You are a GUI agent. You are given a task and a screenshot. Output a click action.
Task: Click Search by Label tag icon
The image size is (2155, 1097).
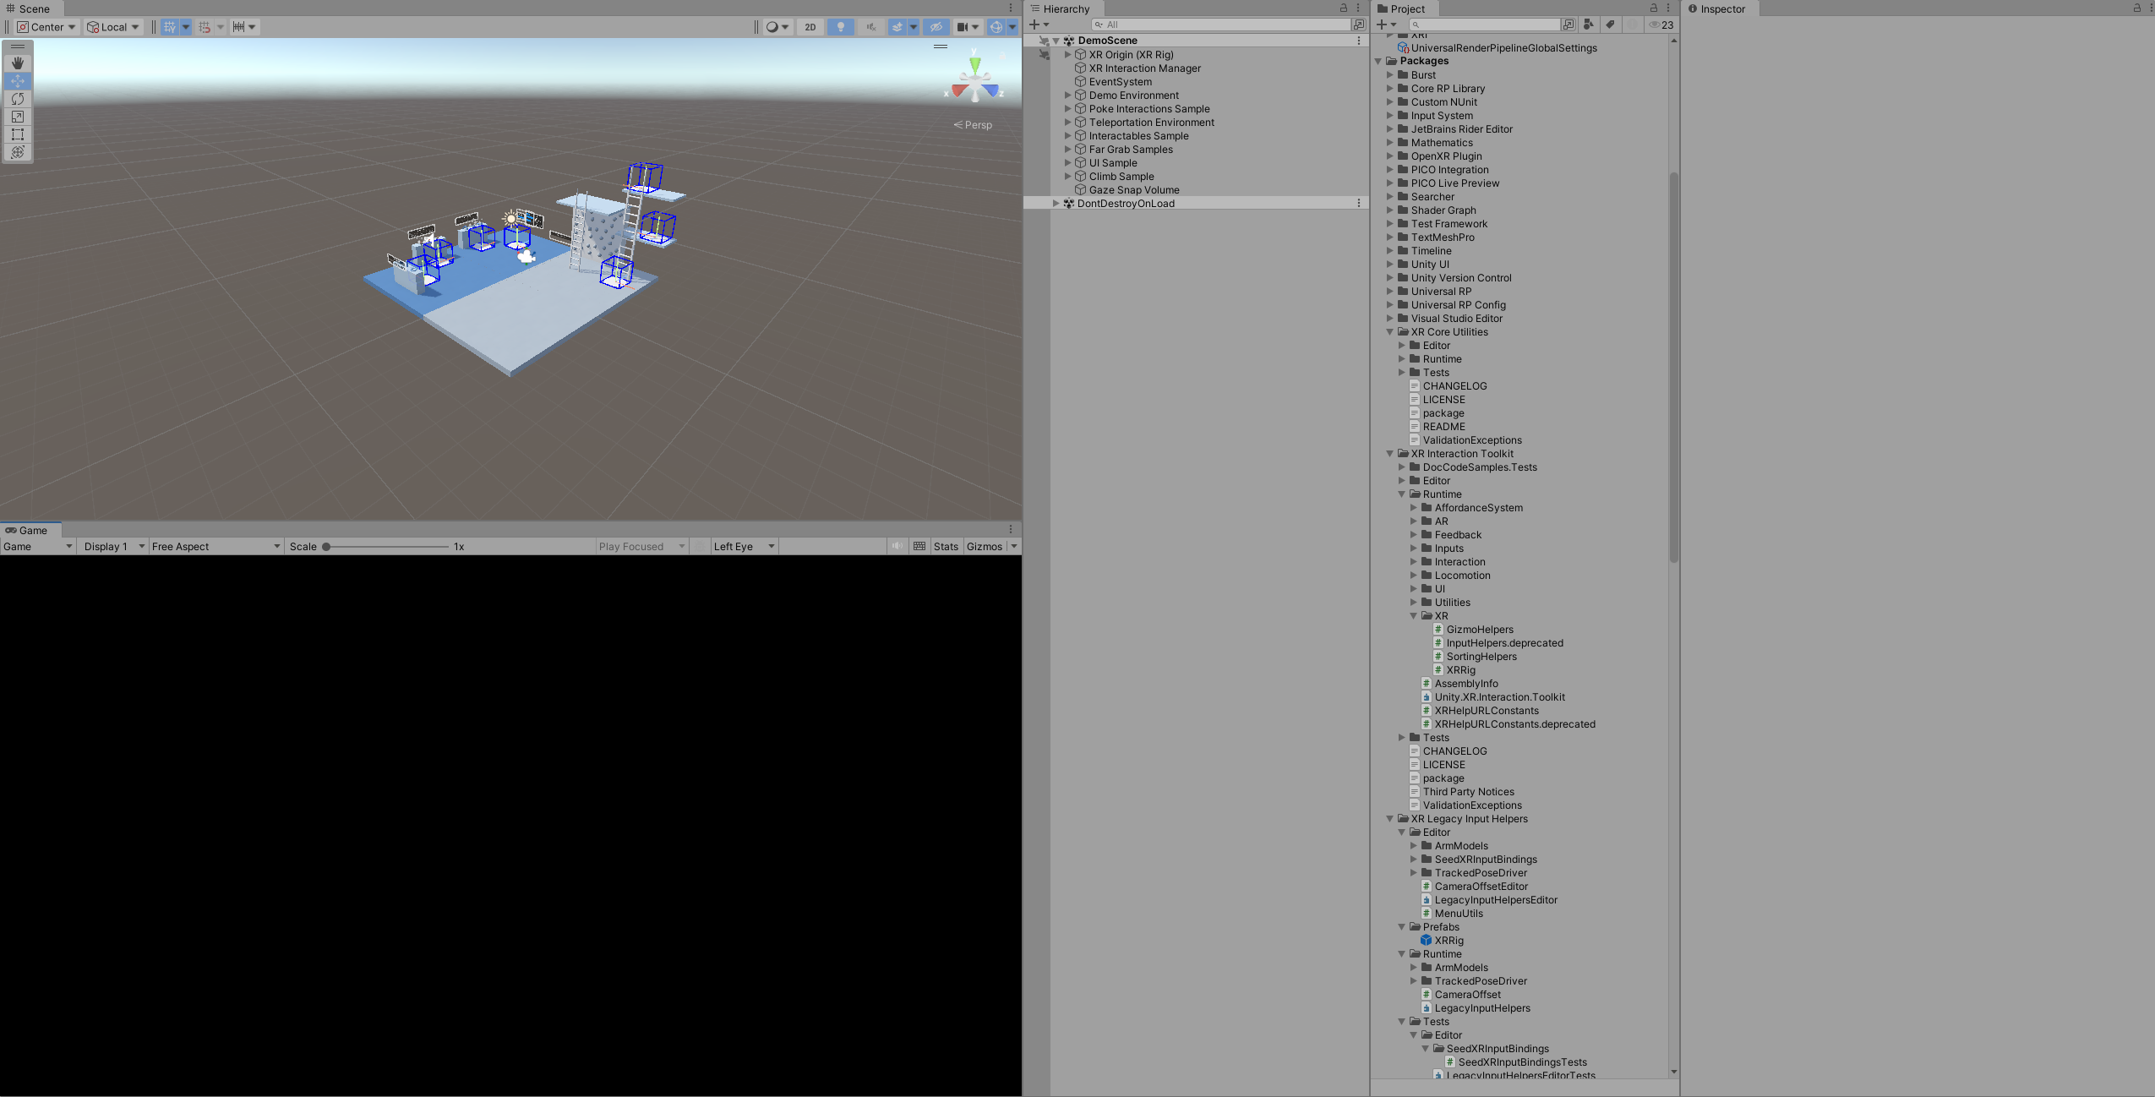1611,25
